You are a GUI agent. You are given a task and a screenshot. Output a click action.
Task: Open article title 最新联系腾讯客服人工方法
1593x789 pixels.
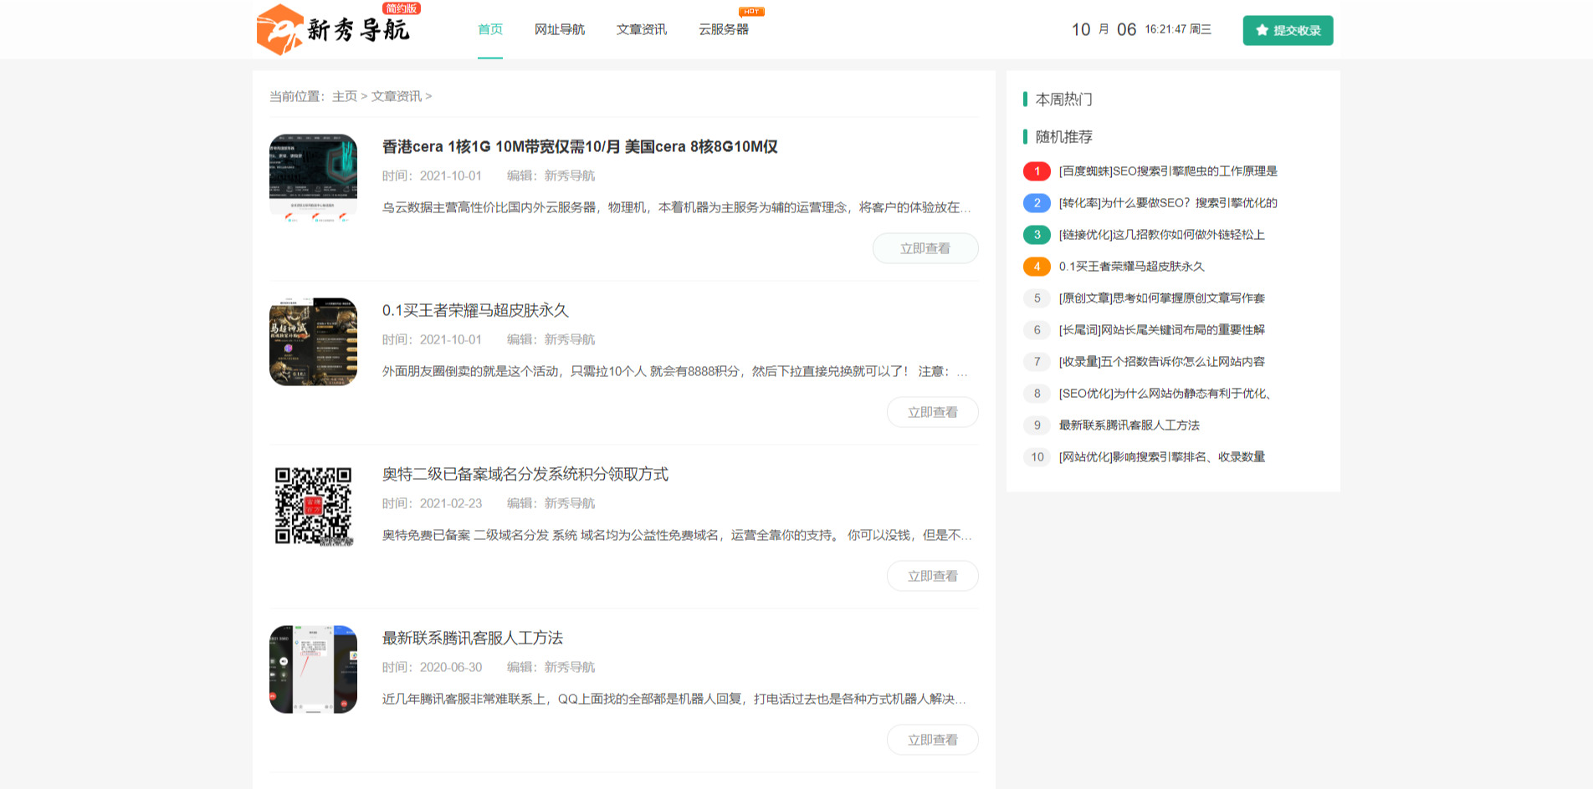click(473, 638)
